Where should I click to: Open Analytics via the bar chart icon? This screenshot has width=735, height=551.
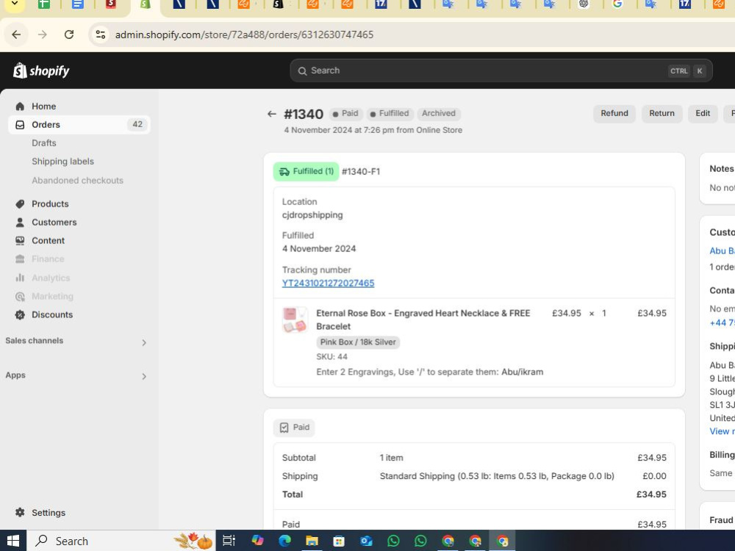[20, 278]
